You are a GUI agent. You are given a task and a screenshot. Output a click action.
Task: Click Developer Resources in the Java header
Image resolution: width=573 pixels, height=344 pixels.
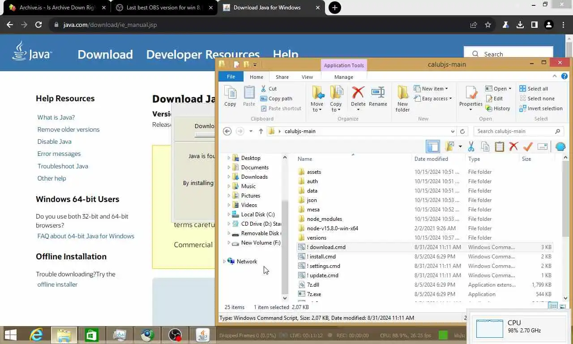(203, 54)
